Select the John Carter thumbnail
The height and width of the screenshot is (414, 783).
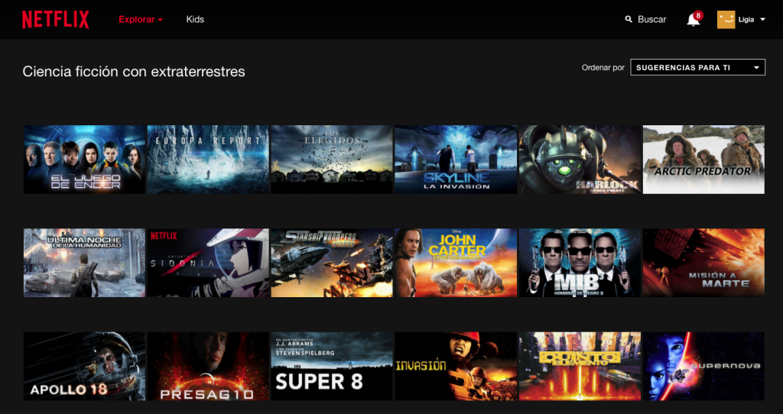456,263
